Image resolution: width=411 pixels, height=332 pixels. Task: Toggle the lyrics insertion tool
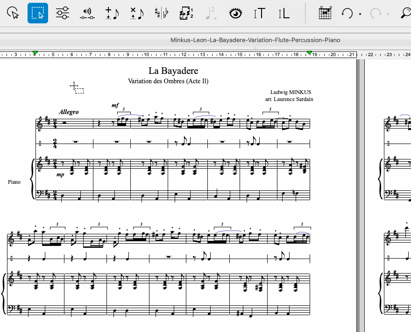(284, 13)
